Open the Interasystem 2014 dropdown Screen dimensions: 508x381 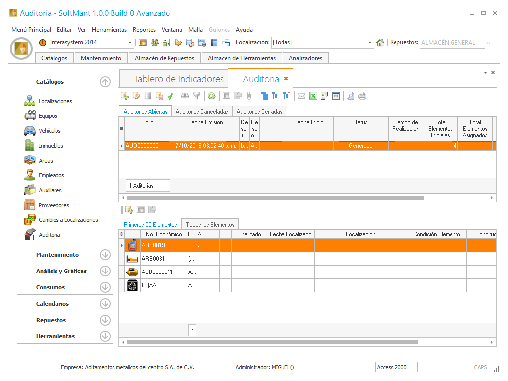tap(130, 43)
